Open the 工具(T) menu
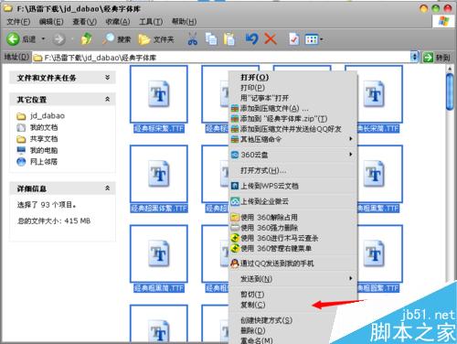Screen dimensions: 457x344 pyautogui.click(x=151, y=22)
